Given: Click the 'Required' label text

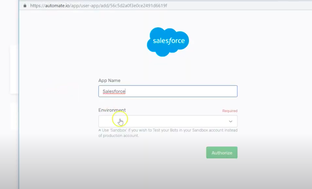Looking at the screenshot, I should pos(230,111).
